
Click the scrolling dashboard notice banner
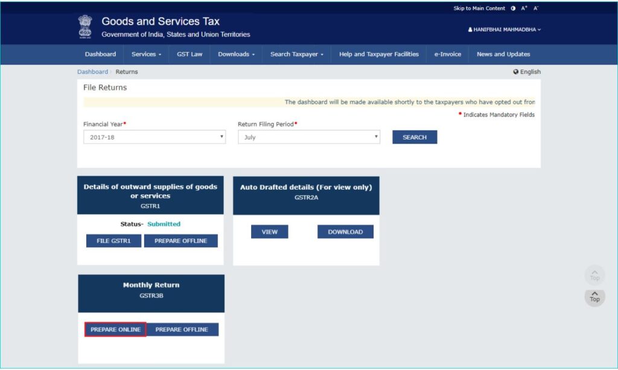tap(309, 102)
